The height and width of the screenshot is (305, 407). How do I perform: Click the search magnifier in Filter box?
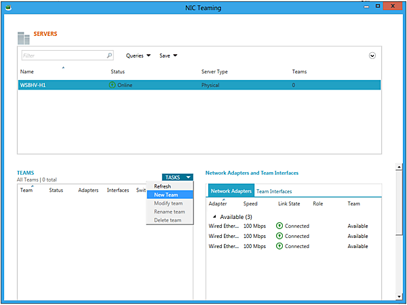[x=109, y=56]
